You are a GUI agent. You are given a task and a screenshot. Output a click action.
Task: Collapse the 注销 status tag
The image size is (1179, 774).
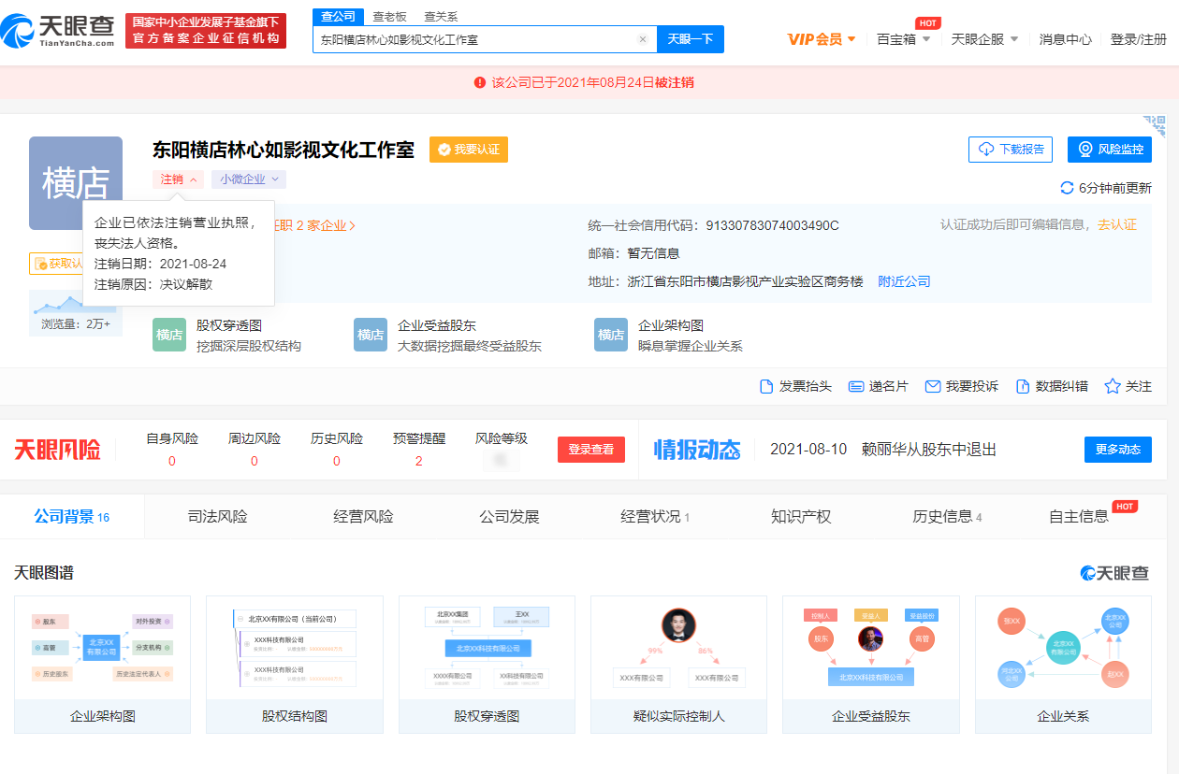click(178, 179)
